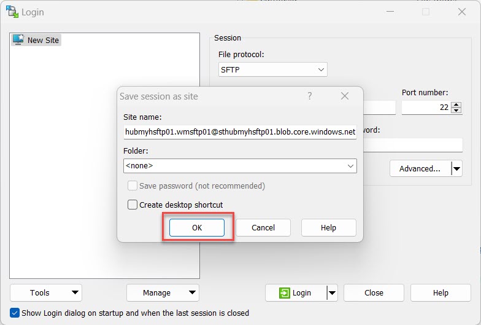Close the Save session as site dialog
The image size is (481, 325).
point(344,96)
